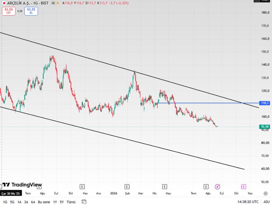Click the −2,7 (−2,32%) change value
Image resolution: width=272 pixels, height=206 pixels.
click(x=119, y=3)
